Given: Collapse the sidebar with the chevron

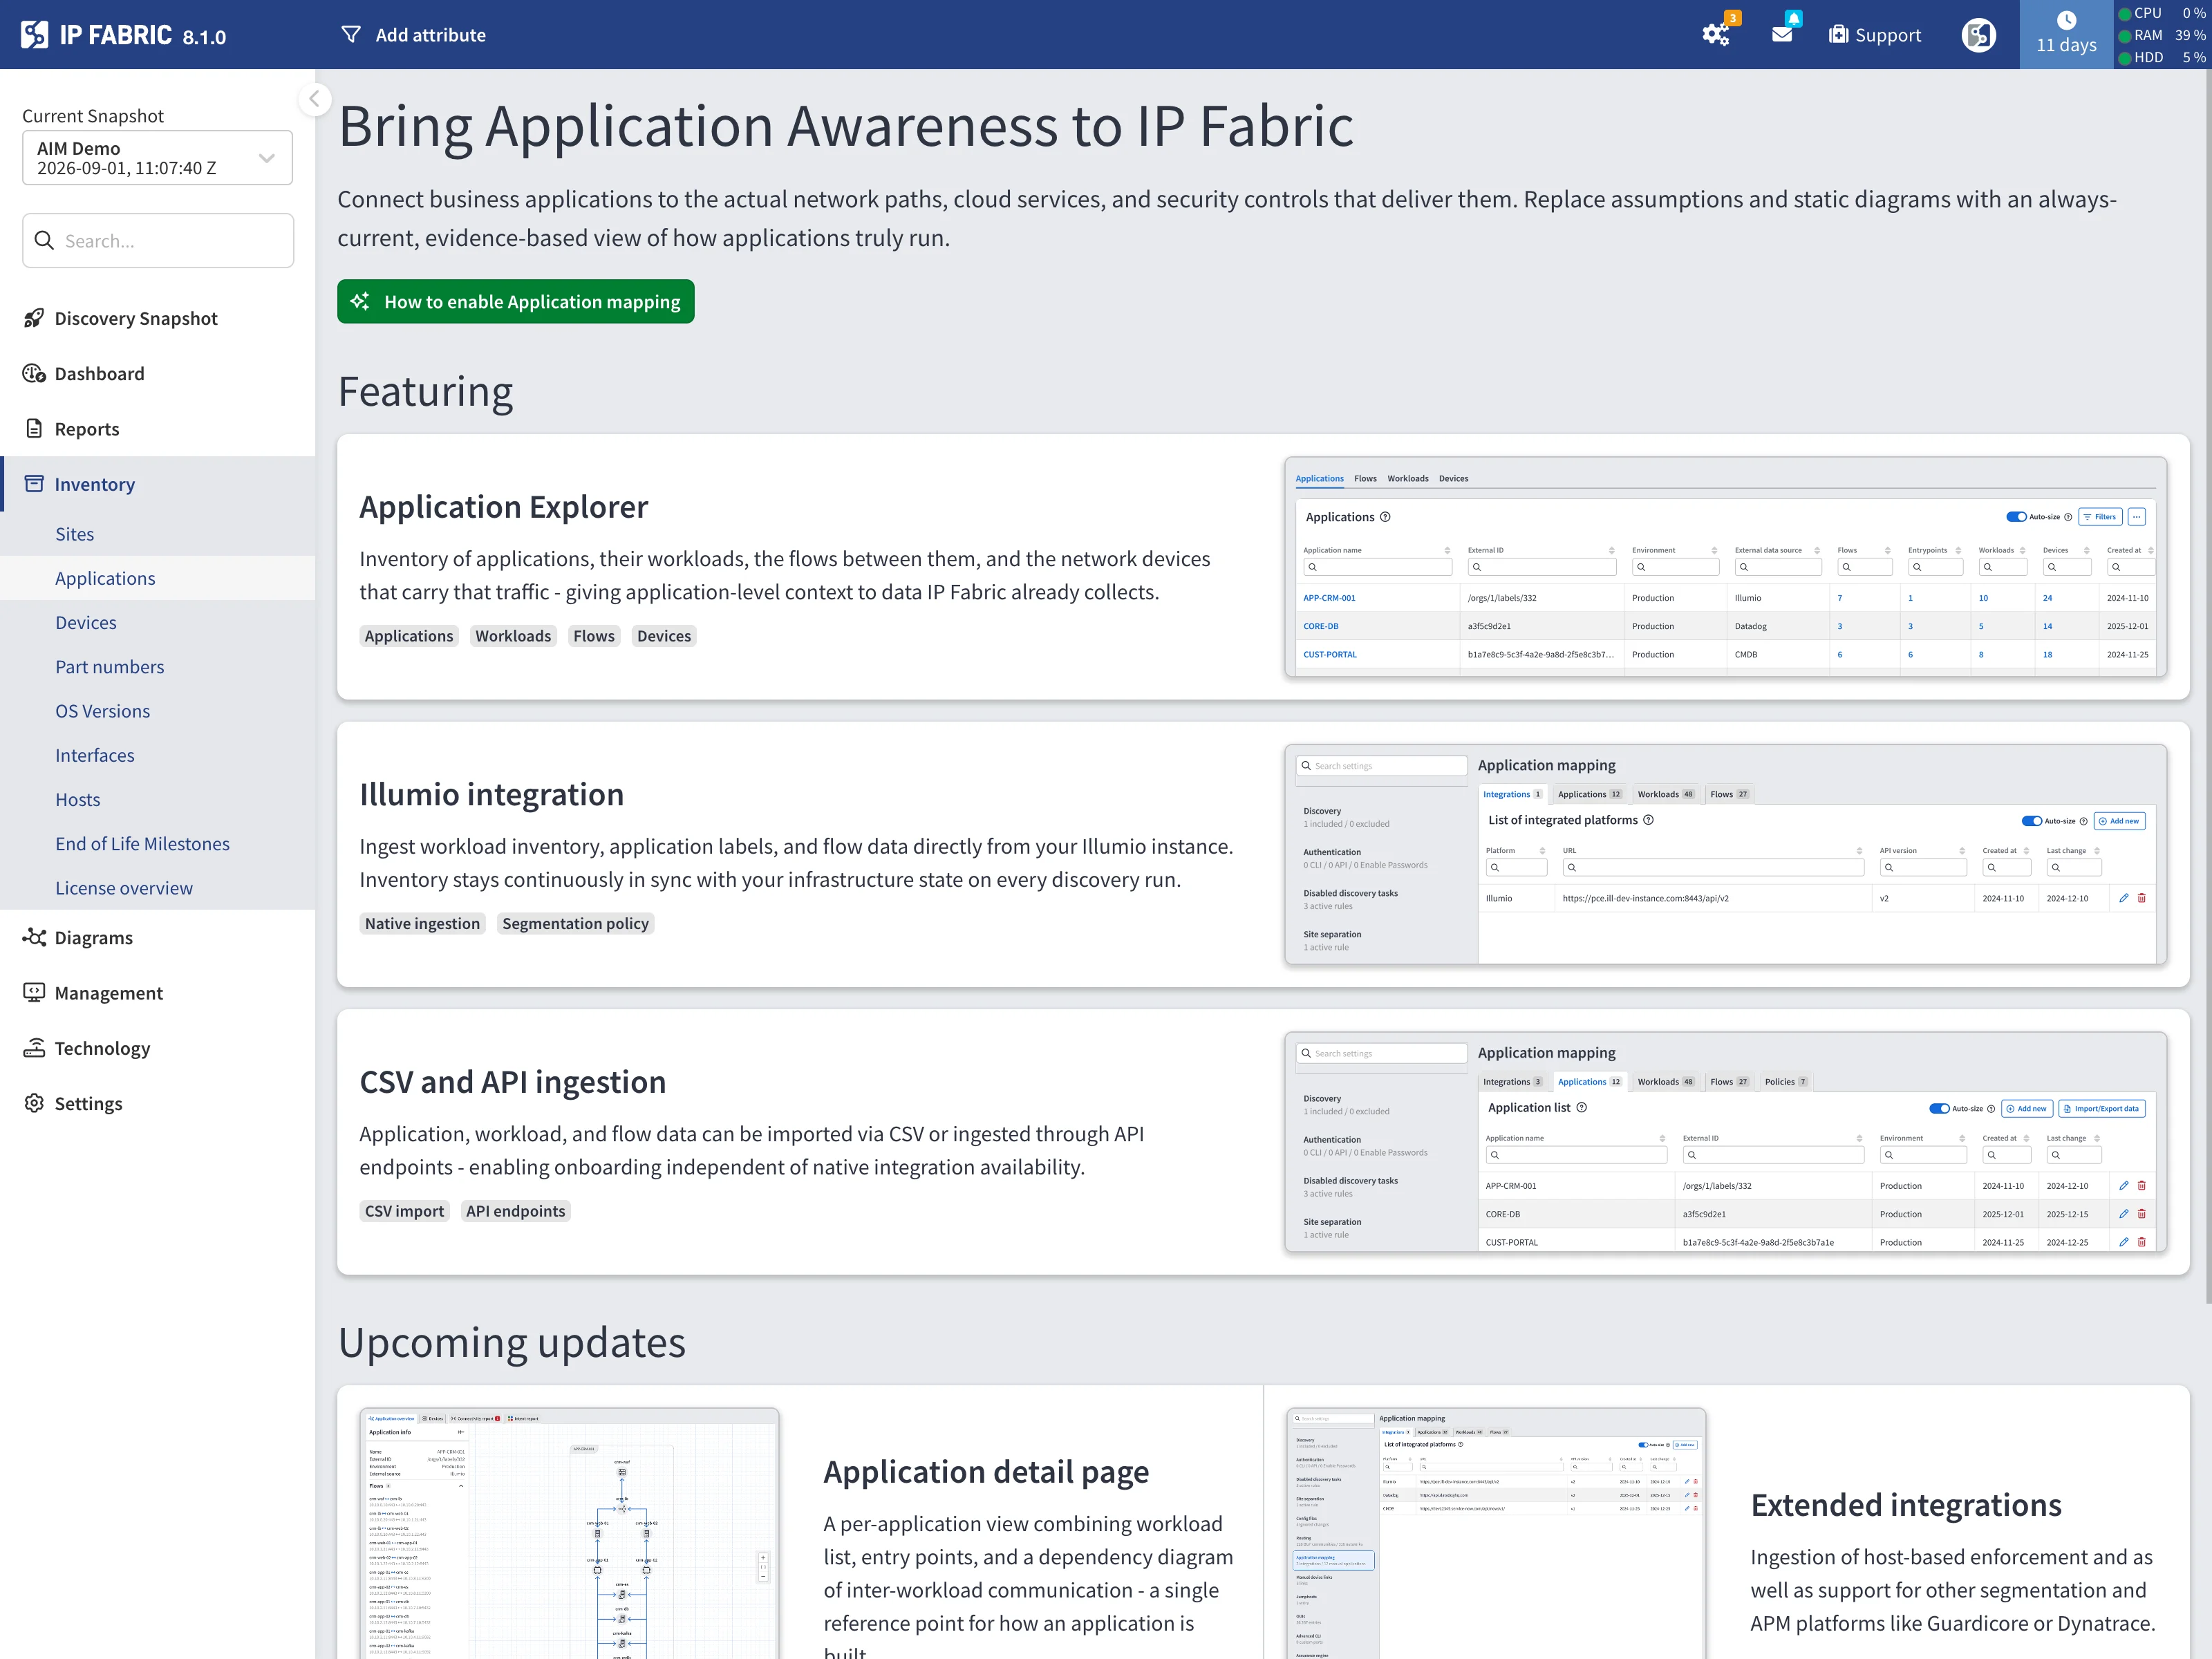Looking at the screenshot, I should point(315,98).
